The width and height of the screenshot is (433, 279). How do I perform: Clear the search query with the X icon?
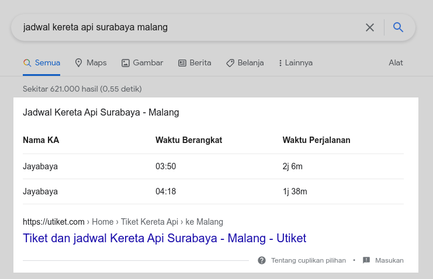pyautogui.click(x=369, y=27)
